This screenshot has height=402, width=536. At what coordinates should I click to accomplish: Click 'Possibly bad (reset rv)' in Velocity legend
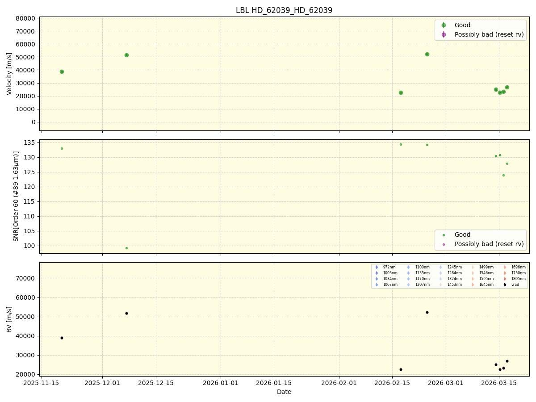[x=489, y=34]
